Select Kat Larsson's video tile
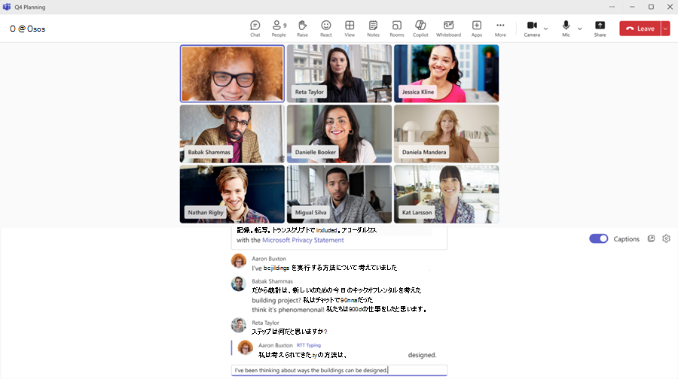This screenshot has width=678, height=379. [446, 194]
